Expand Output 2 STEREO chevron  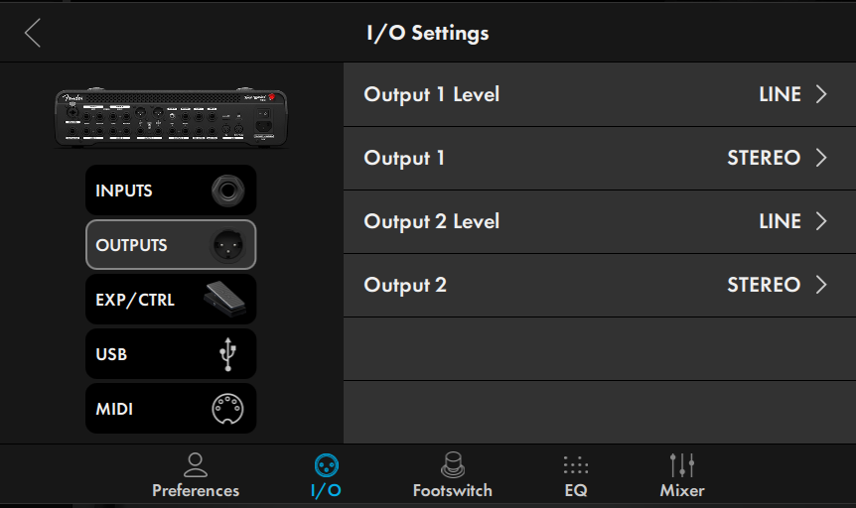(x=821, y=285)
